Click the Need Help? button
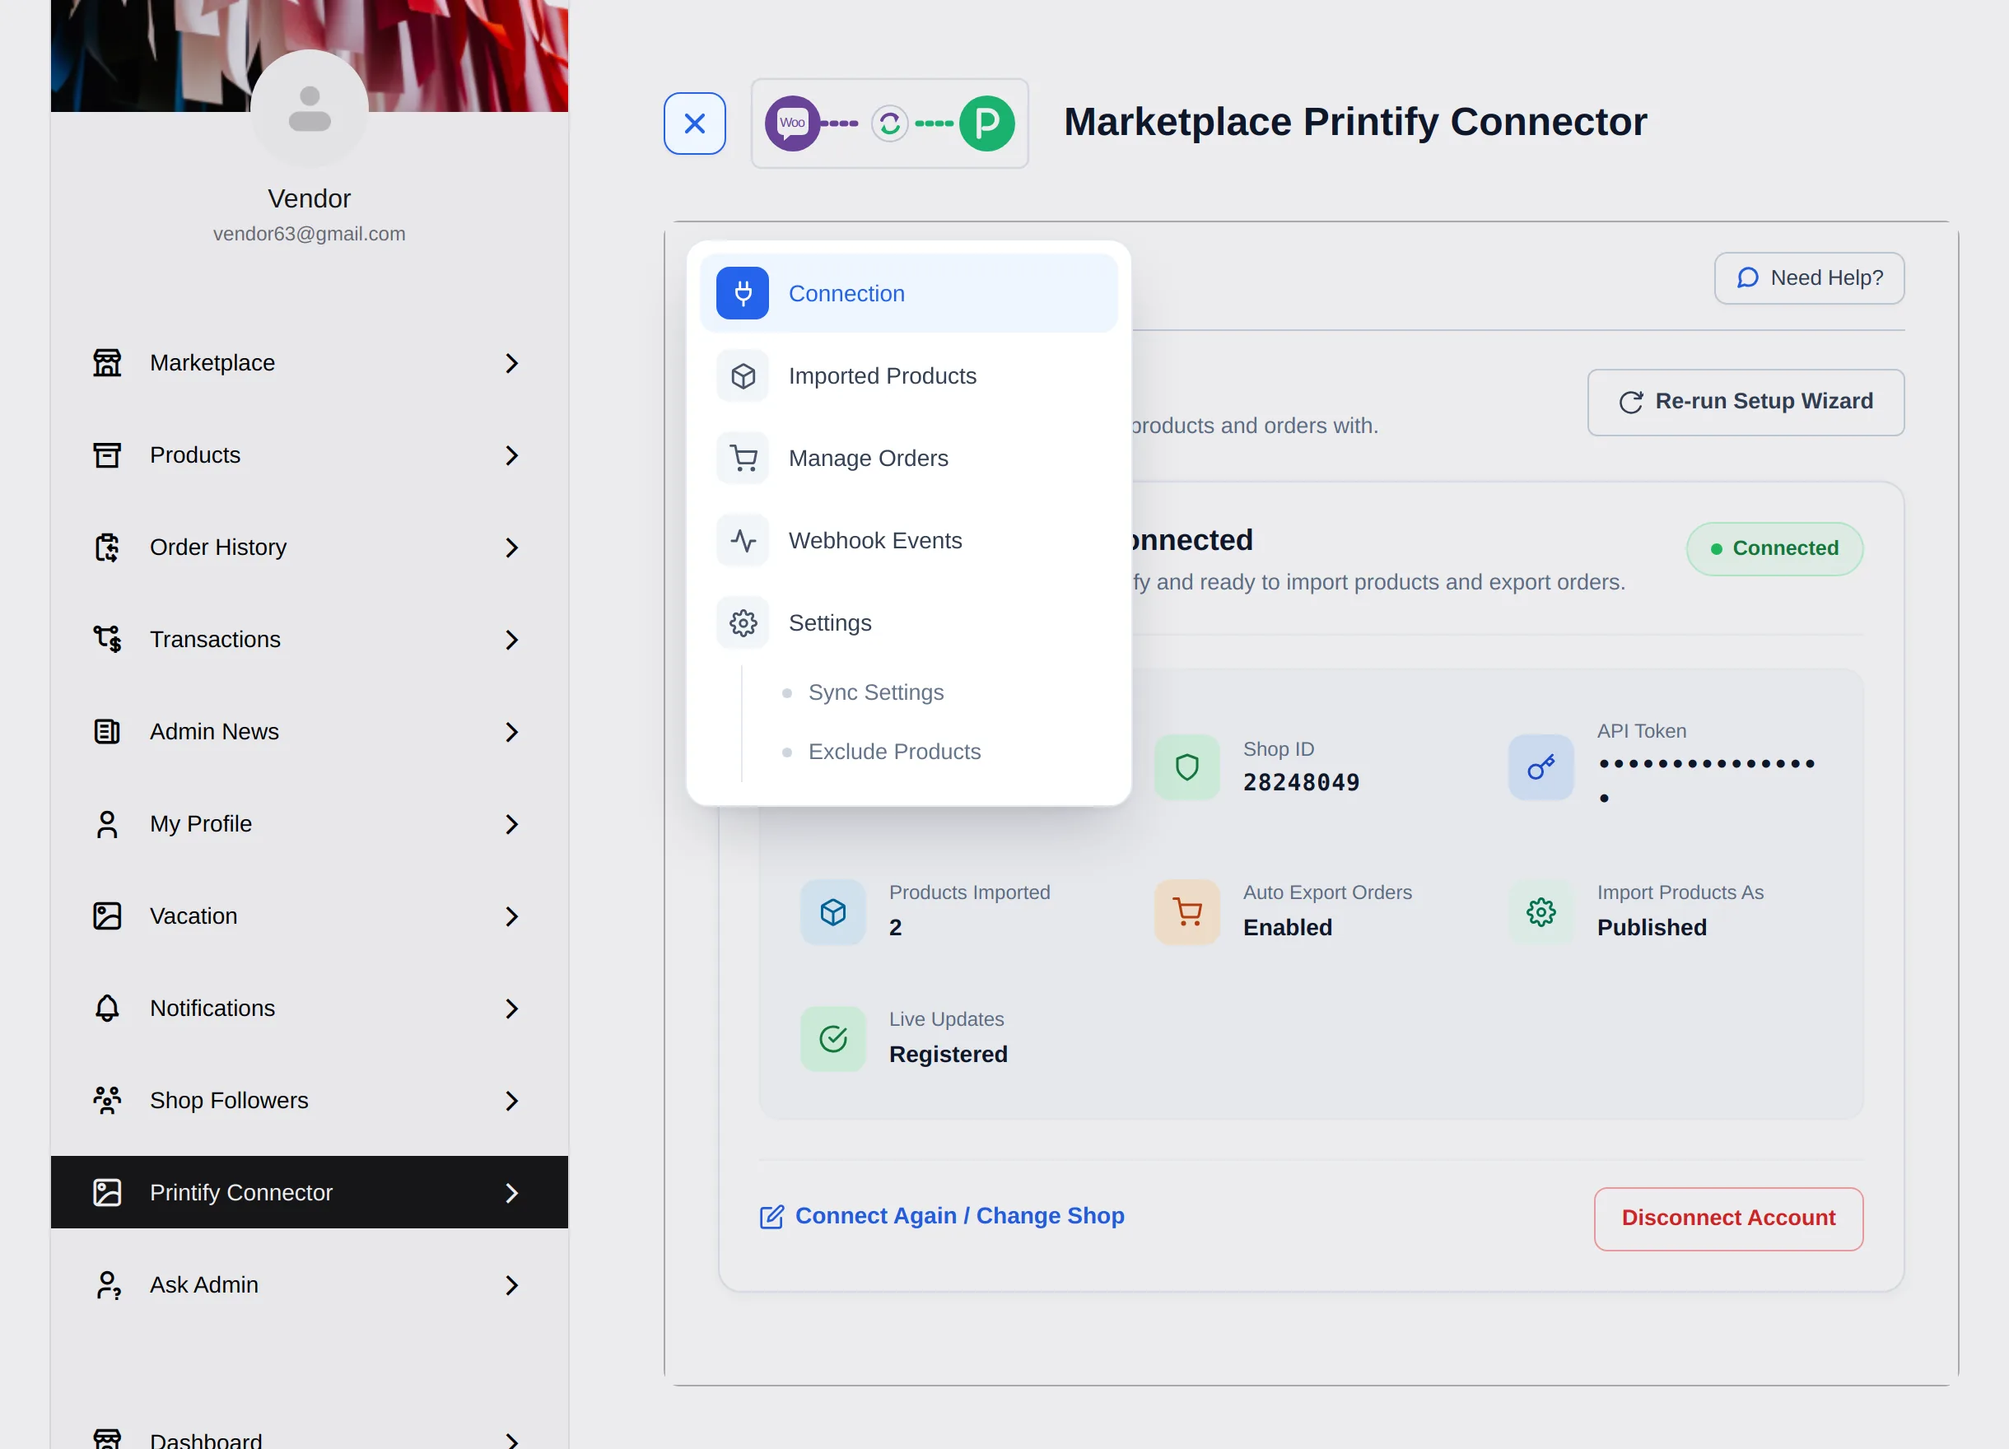Screen dimensions: 2009x1449 [x=1809, y=278]
